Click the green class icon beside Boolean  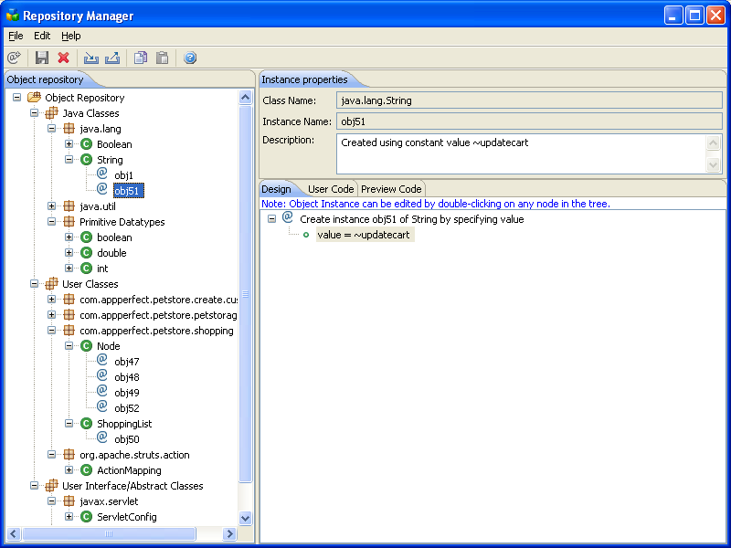(86, 144)
